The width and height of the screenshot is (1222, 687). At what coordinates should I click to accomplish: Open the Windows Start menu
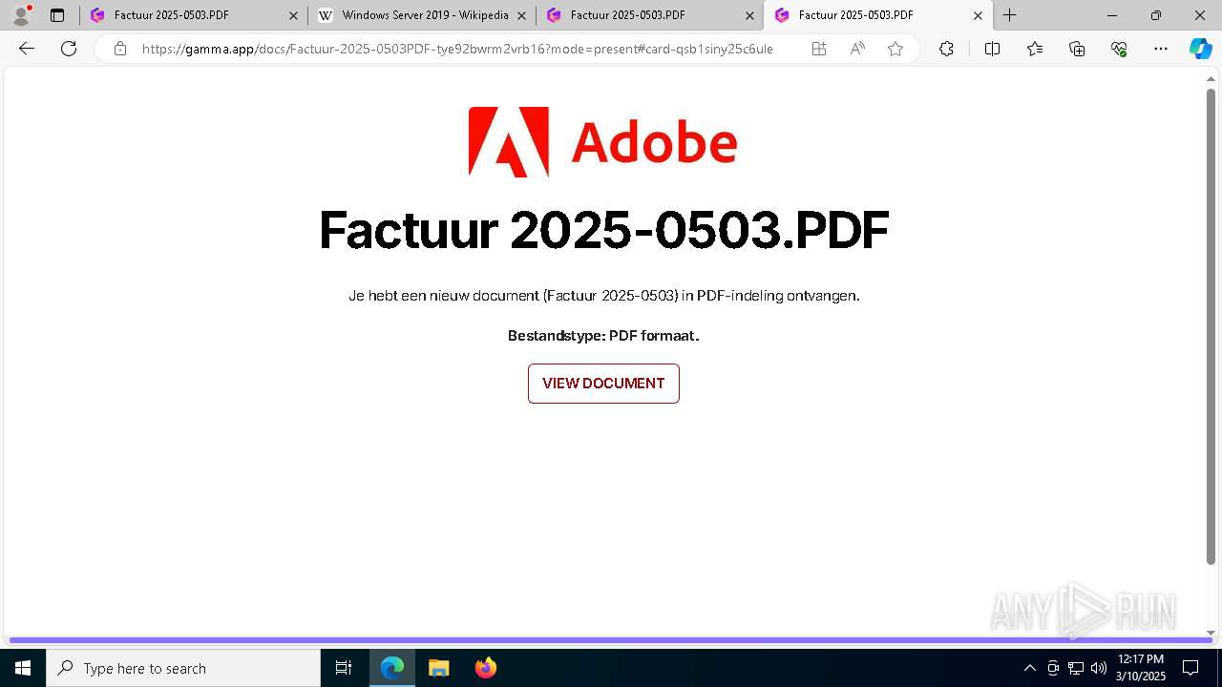coord(23,668)
